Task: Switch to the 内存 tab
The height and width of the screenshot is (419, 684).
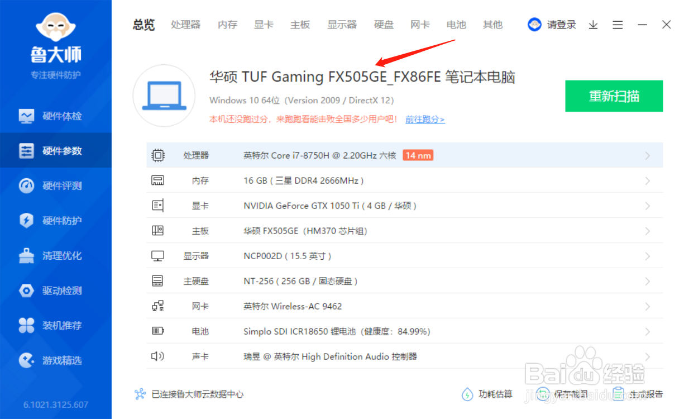Action: (227, 25)
